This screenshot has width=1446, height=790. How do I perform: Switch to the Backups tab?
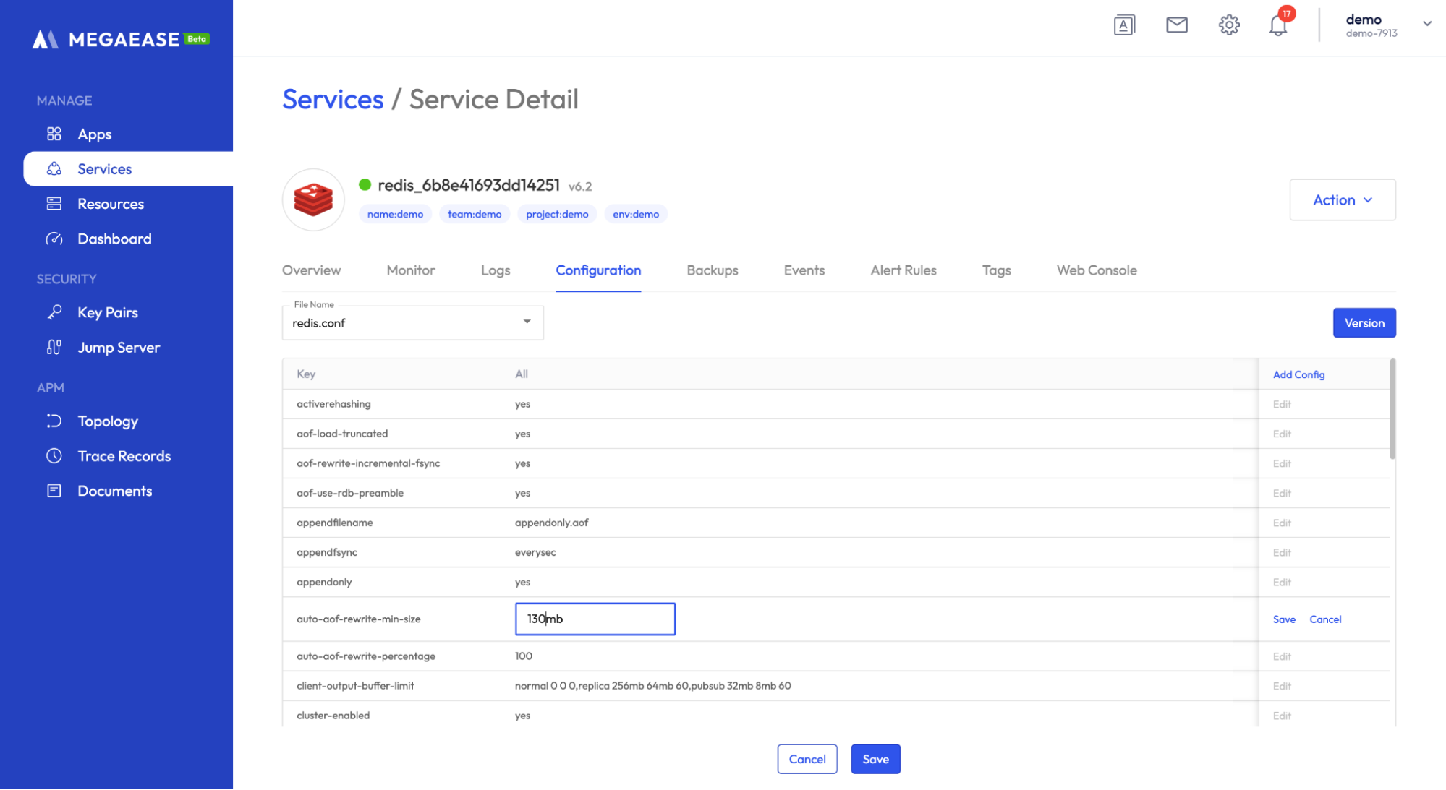713,270
